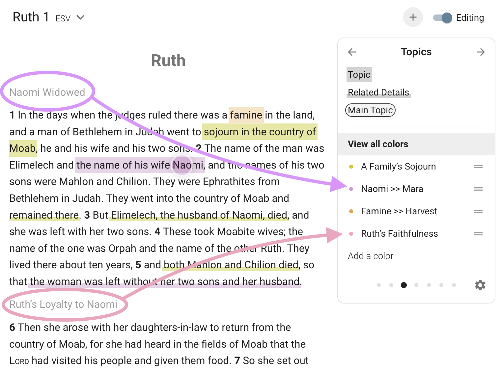The height and width of the screenshot is (372, 502).
Task: Jump to first pagination dot
Action: [379, 285]
